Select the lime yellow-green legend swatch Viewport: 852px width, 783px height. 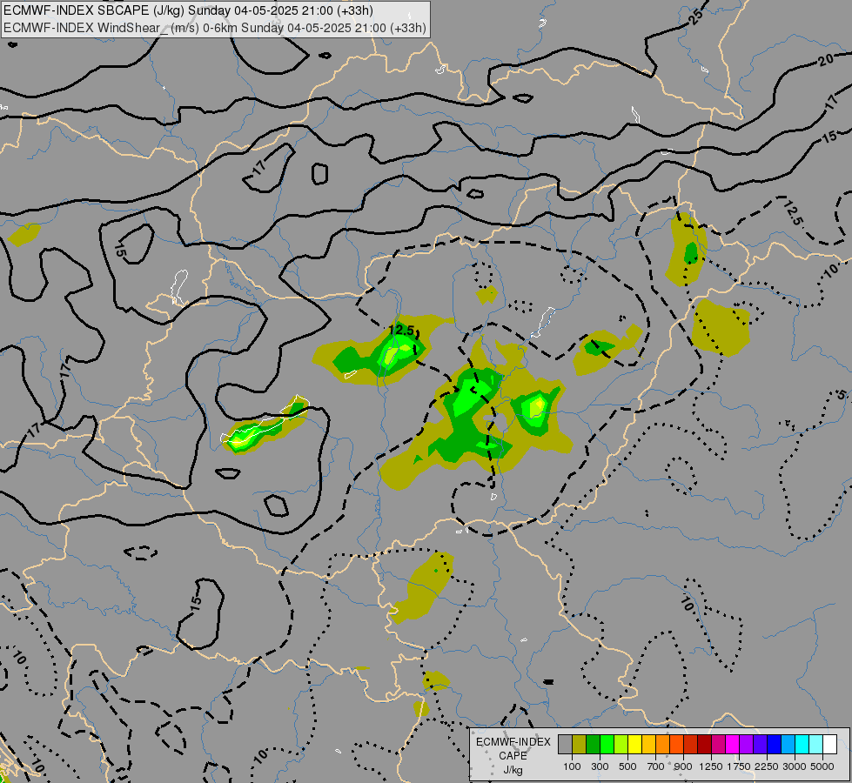coord(621,744)
